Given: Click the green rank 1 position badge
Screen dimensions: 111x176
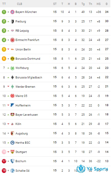Looking at the screenshot, I should tap(4, 12).
